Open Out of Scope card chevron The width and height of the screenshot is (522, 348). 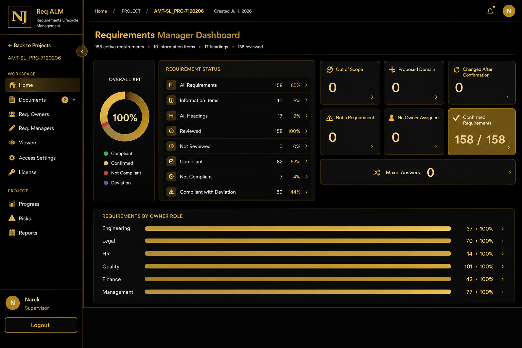[x=372, y=97]
